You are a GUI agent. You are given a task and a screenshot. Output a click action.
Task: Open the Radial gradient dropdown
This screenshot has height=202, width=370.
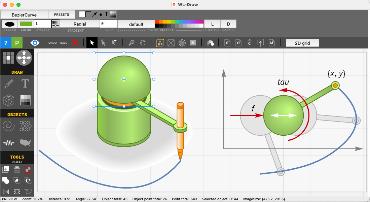[80, 24]
